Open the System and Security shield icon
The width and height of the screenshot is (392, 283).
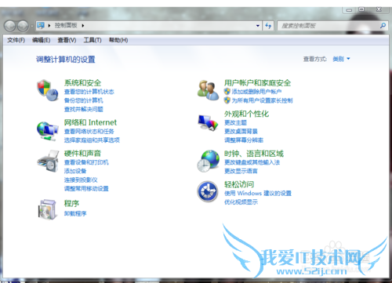pos(47,90)
